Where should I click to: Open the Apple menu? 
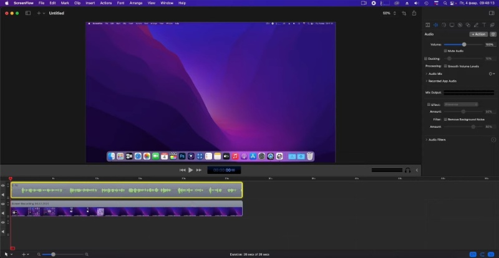[7, 3]
